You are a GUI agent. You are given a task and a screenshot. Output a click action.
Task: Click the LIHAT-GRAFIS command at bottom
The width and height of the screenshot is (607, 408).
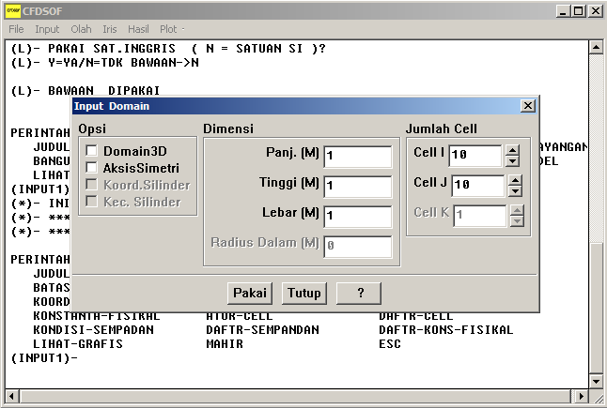(x=78, y=344)
